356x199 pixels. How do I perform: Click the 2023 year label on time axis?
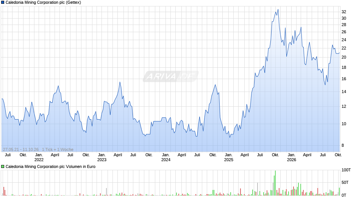(x=102, y=160)
